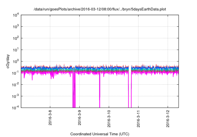Click the 2016-3-11 date label
This screenshot has height=137, width=197.
[x=138, y=119]
